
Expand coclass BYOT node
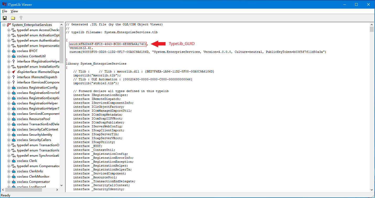click(x=9, y=51)
